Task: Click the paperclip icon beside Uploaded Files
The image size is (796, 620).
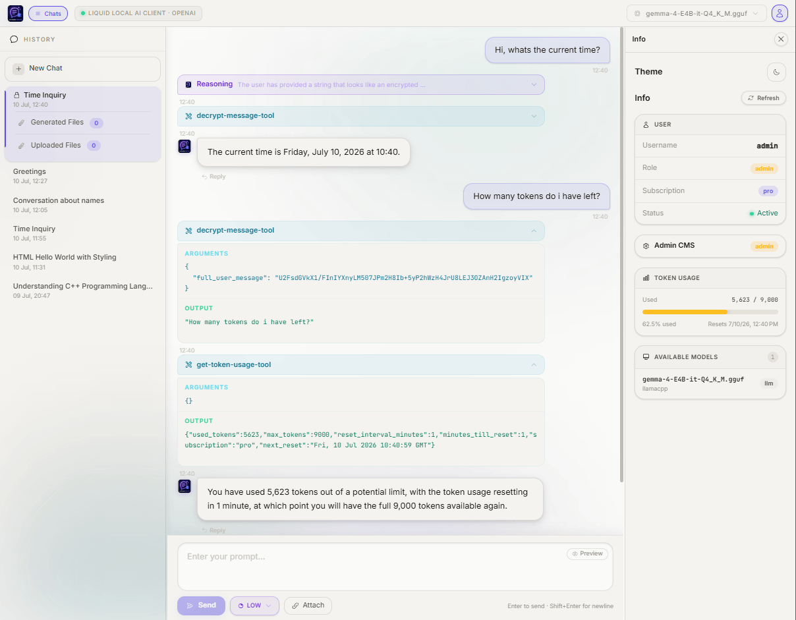Action: (x=22, y=146)
